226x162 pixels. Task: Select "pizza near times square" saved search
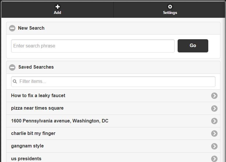tap(37, 108)
